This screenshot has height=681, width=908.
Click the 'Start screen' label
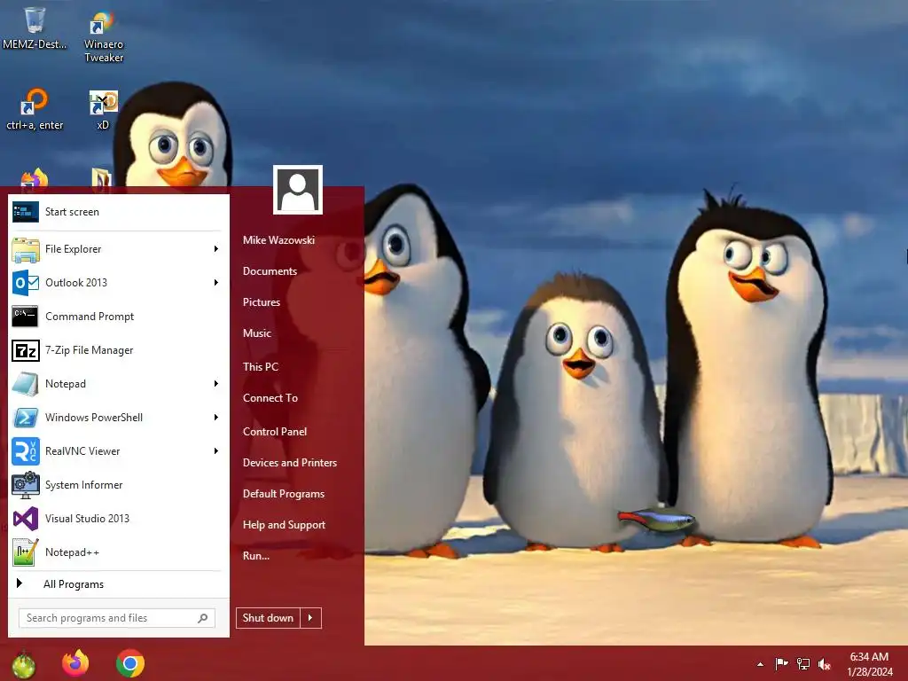tap(73, 212)
